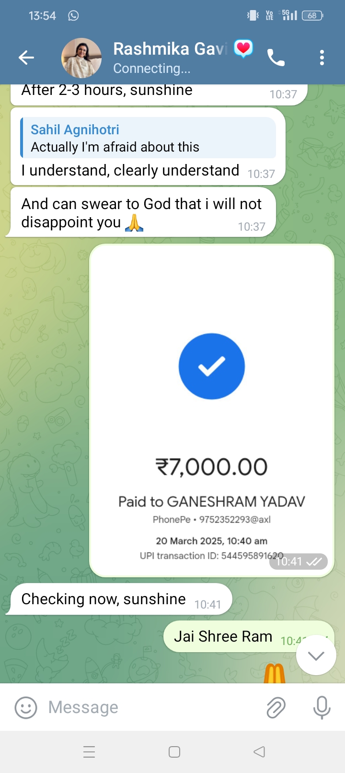Tap the Android recent apps menu button
Image resolution: width=345 pixels, height=773 pixels.
pyautogui.click(x=89, y=752)
